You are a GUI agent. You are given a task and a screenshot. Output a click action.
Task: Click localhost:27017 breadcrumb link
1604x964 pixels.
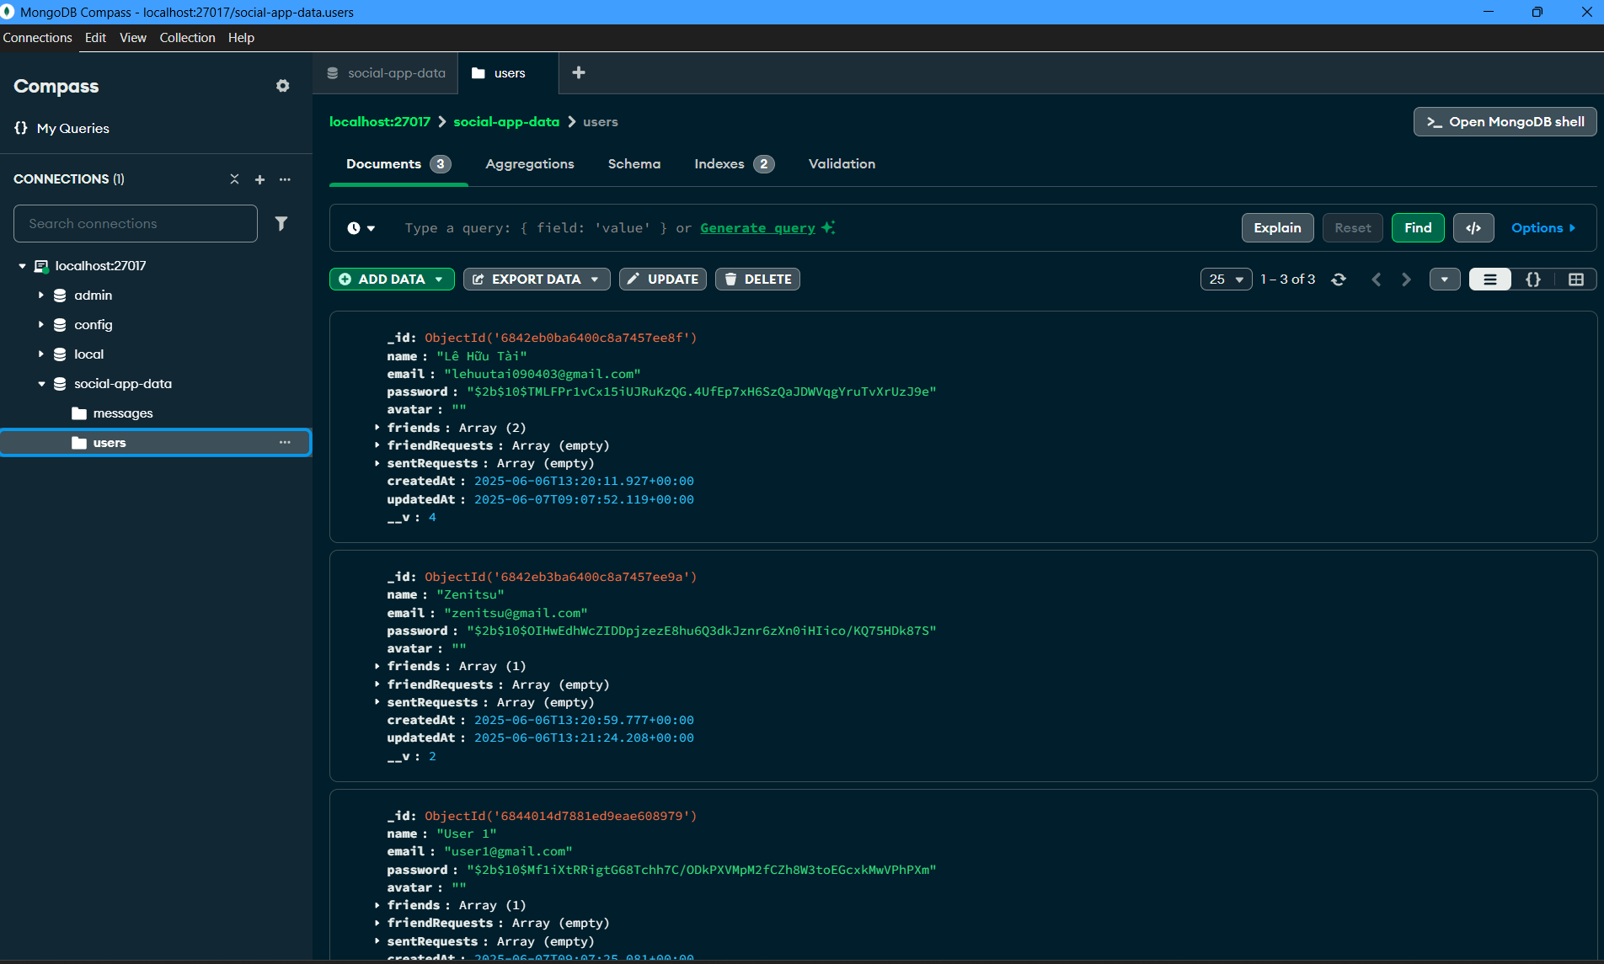click(380, 122)
